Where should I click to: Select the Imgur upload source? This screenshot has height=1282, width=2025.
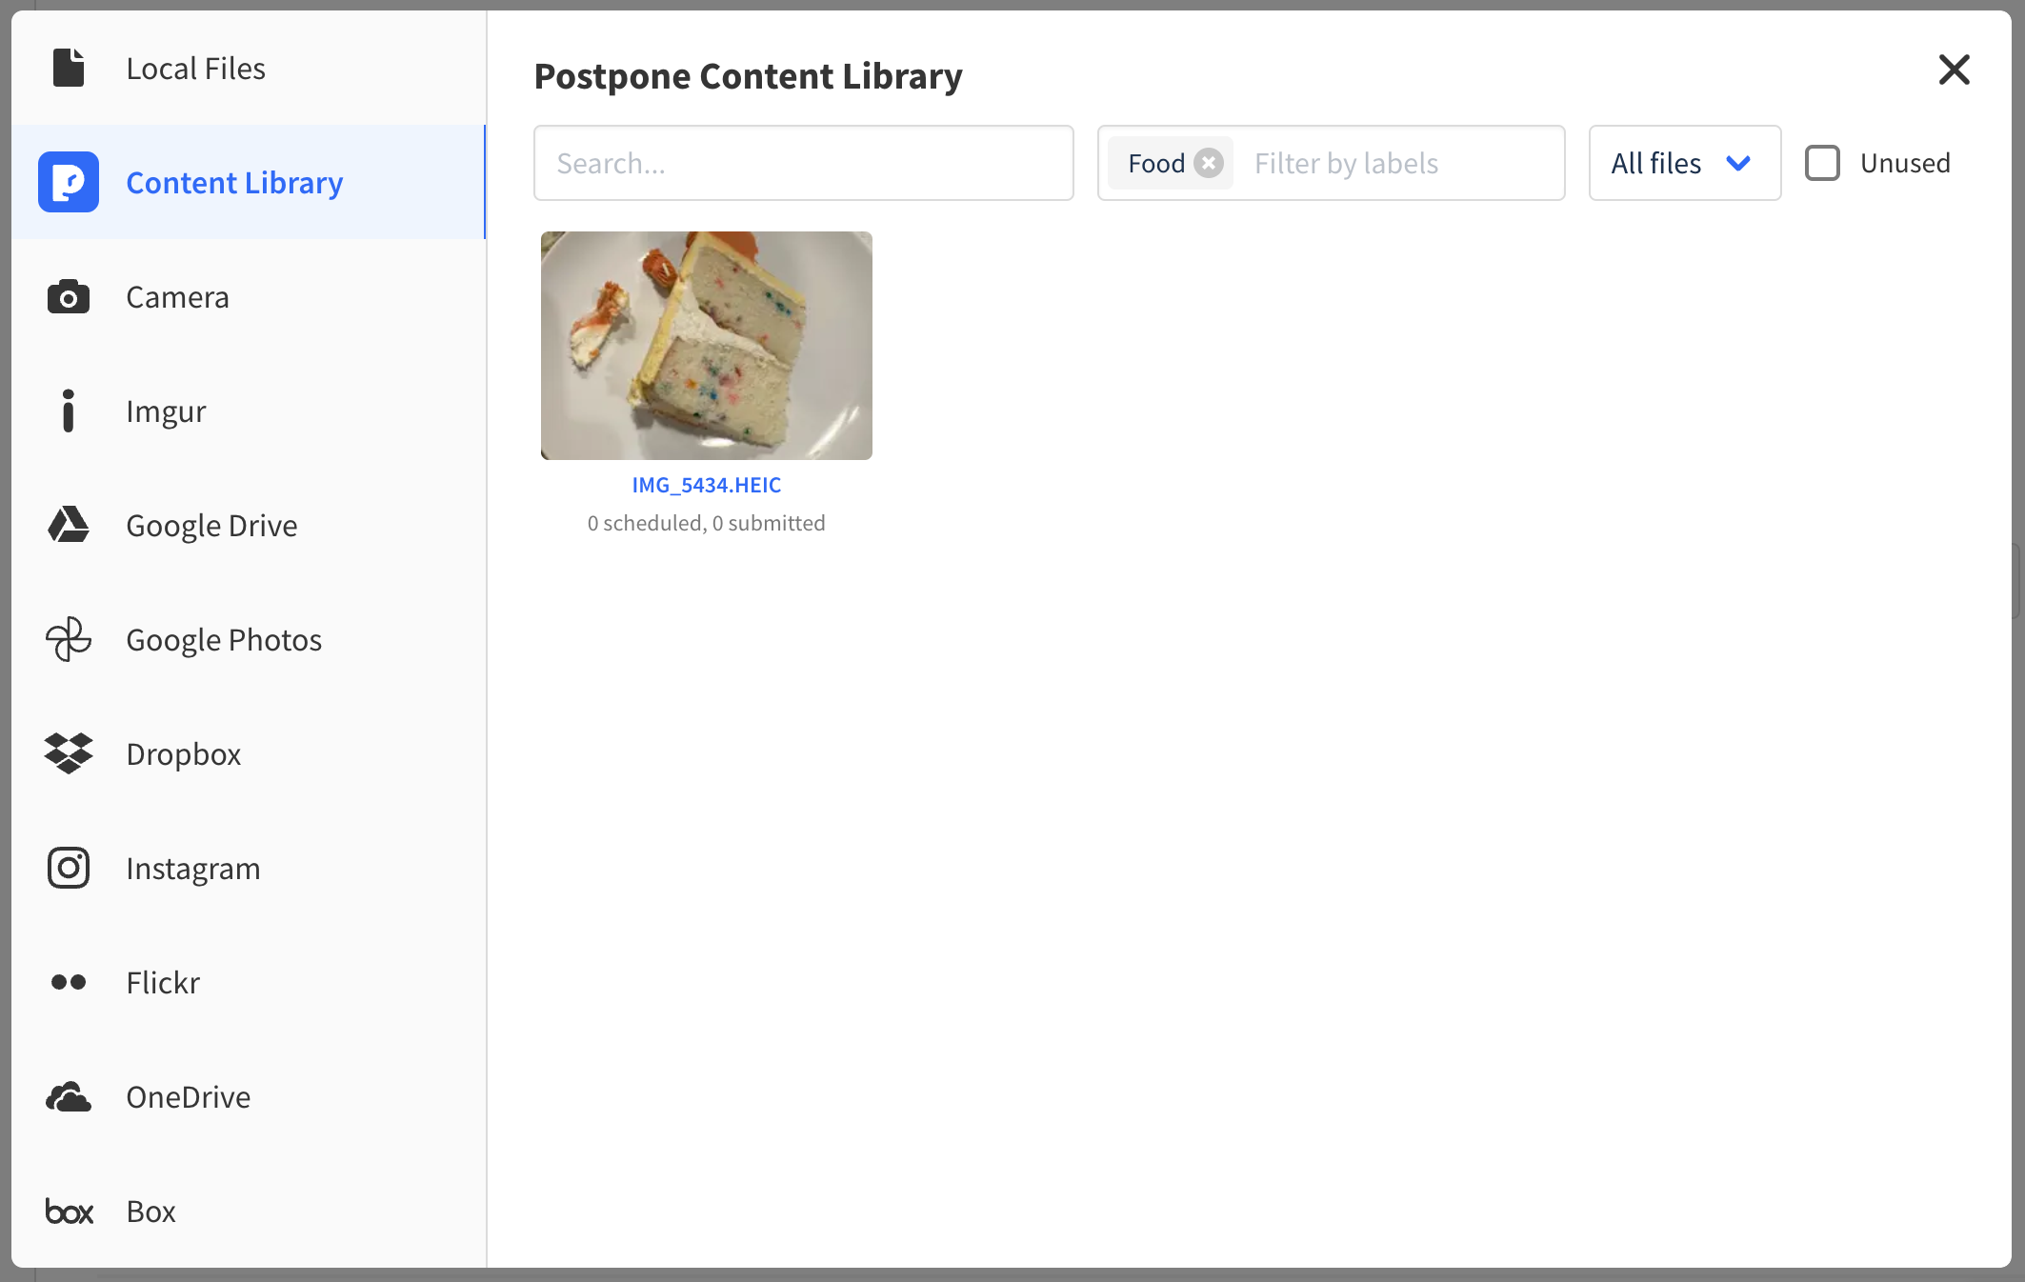pos(68,411)
